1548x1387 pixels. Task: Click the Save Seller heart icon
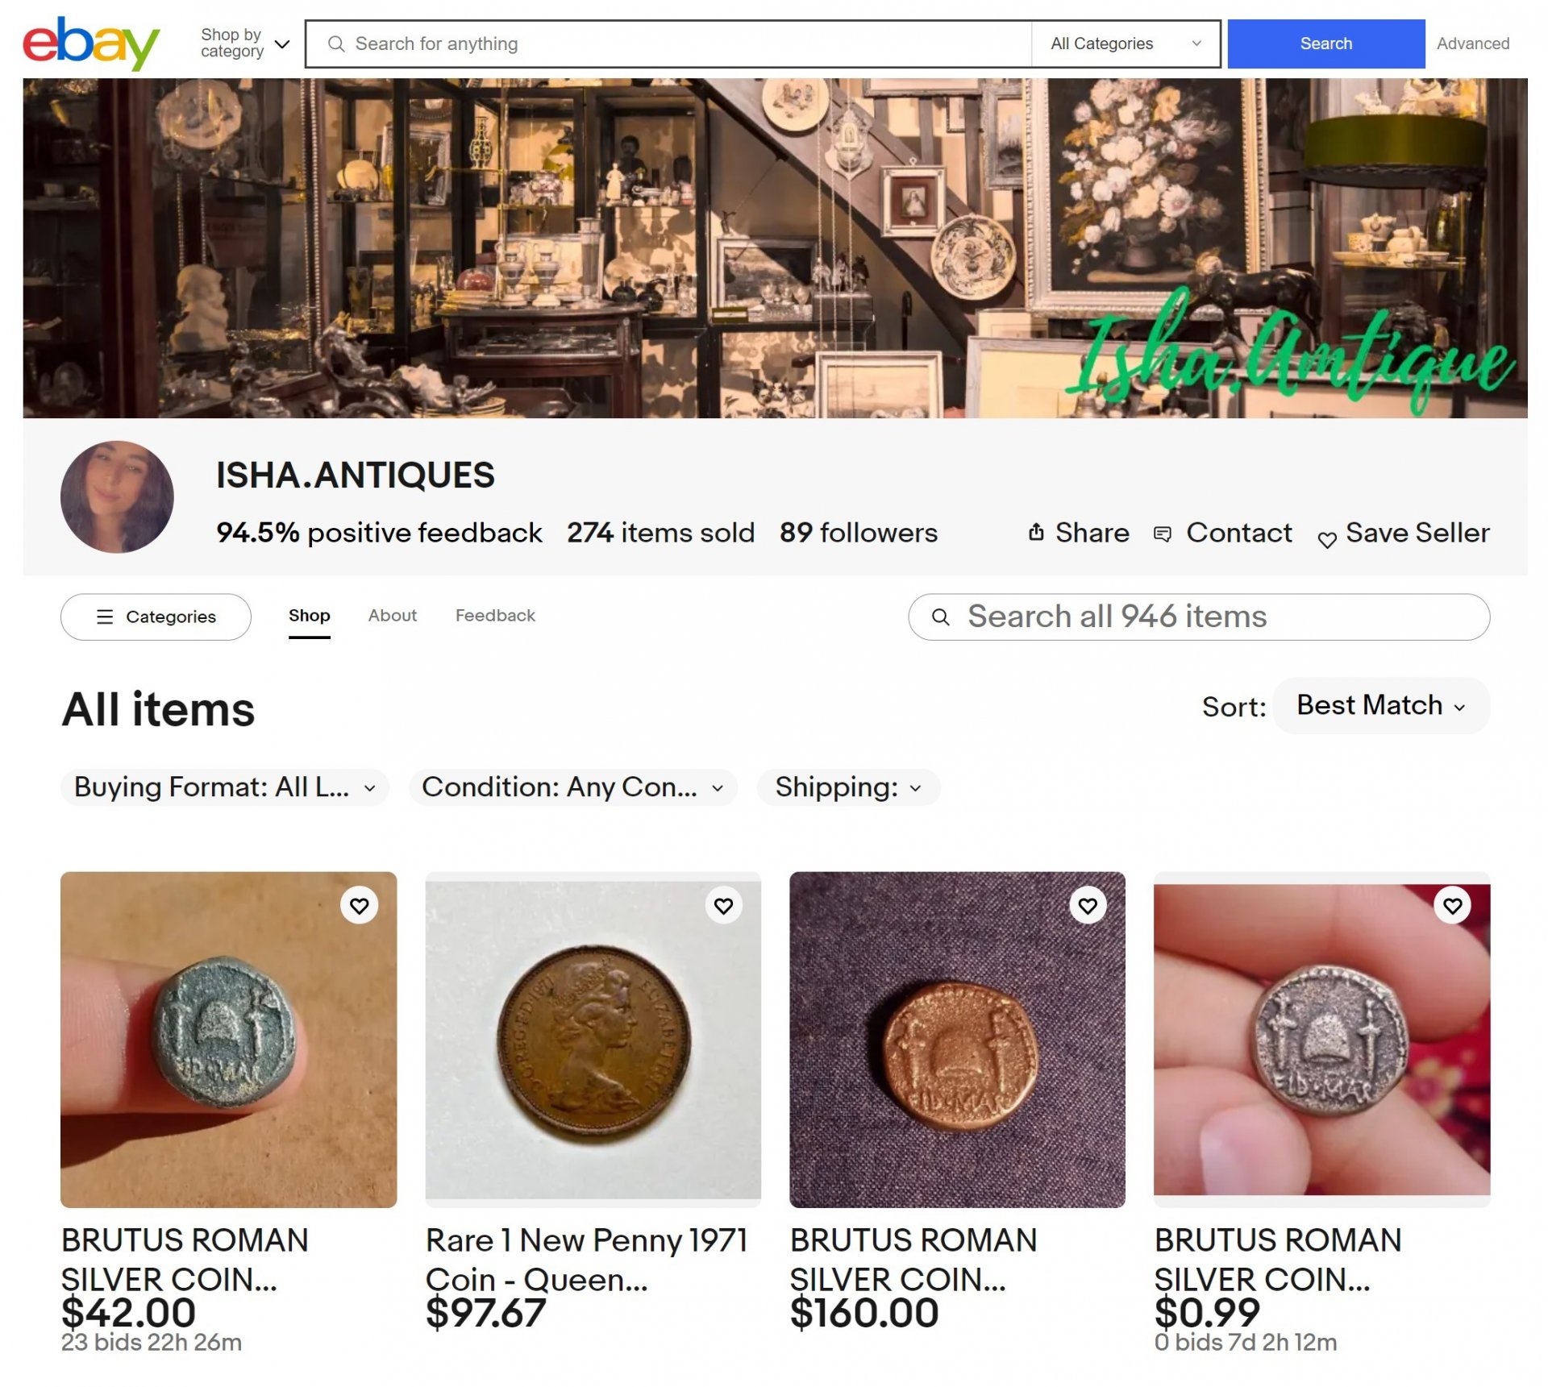point(1326,539)
